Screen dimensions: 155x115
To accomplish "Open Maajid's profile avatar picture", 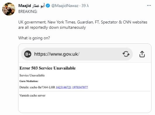I will (9, 9).
